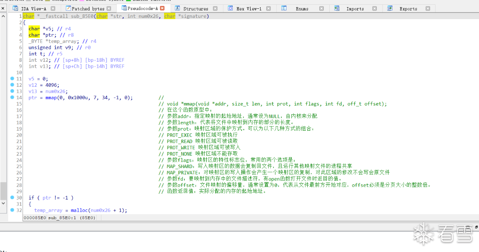
Task: Toggle the breakpoint dot on line 30
Action: pyautogui.click(x=12, y=197)
